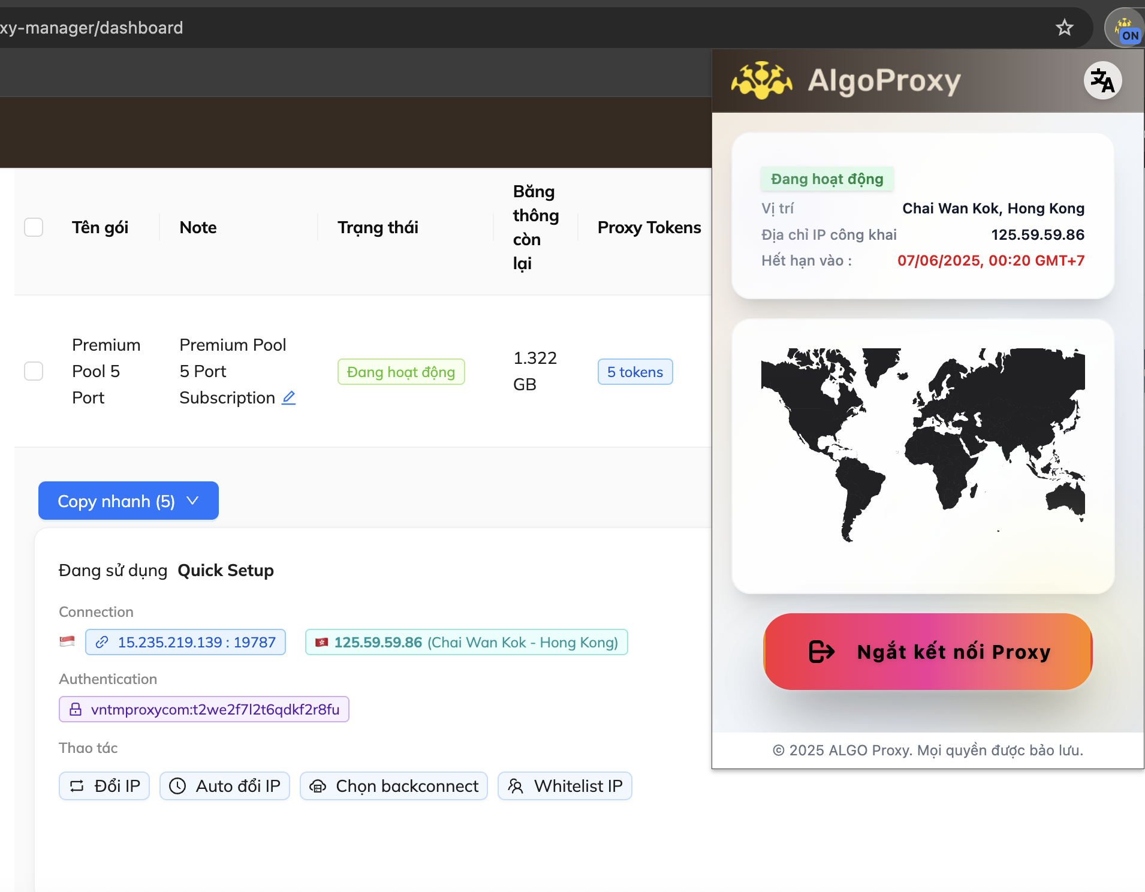Viewport: 1145px width, 892px height.
Task: Click the link icon beside 15.235.219.139
Action: 102,643
